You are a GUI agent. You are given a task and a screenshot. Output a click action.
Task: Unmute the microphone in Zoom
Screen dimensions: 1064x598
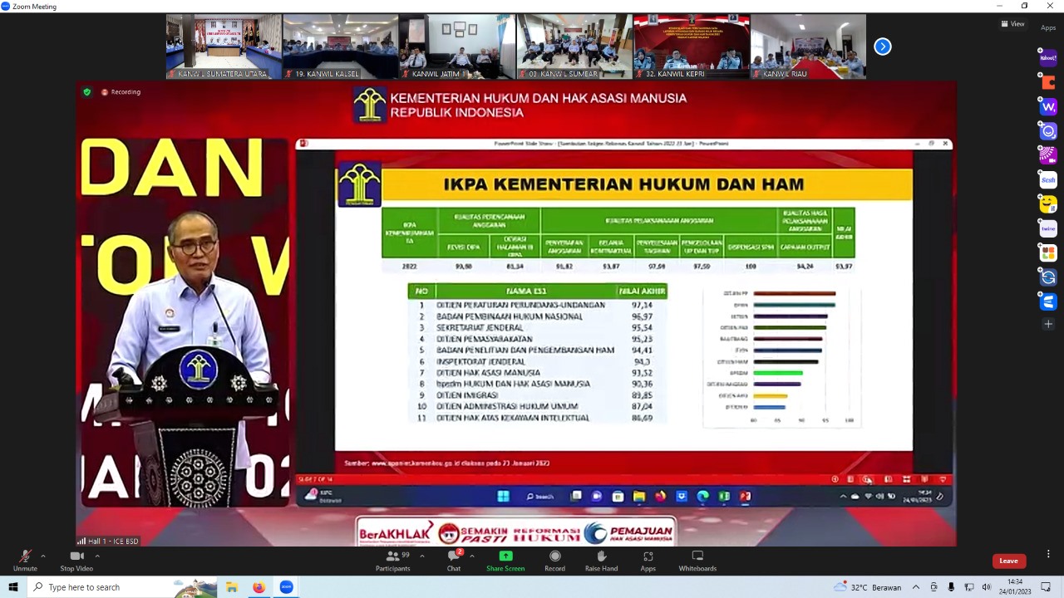pos(25,556)
